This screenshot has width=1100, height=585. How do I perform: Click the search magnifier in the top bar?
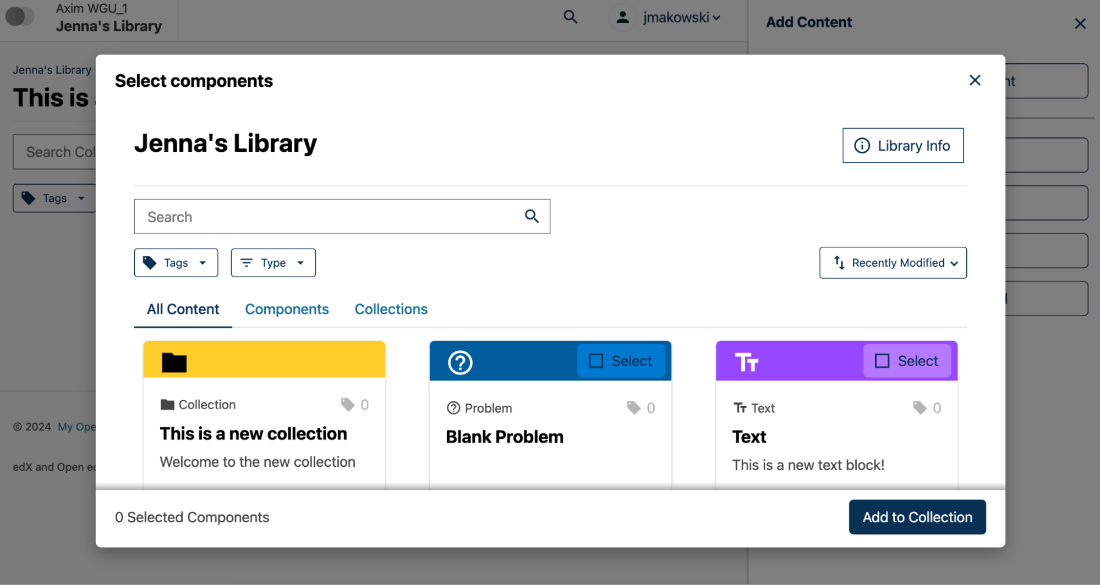click(570, 17)
